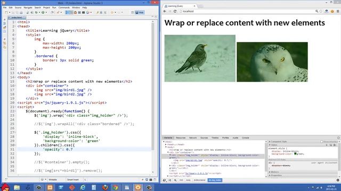Switch to the Network devtools tab
This screenshot has height=191, width=341.
(193, 138)
